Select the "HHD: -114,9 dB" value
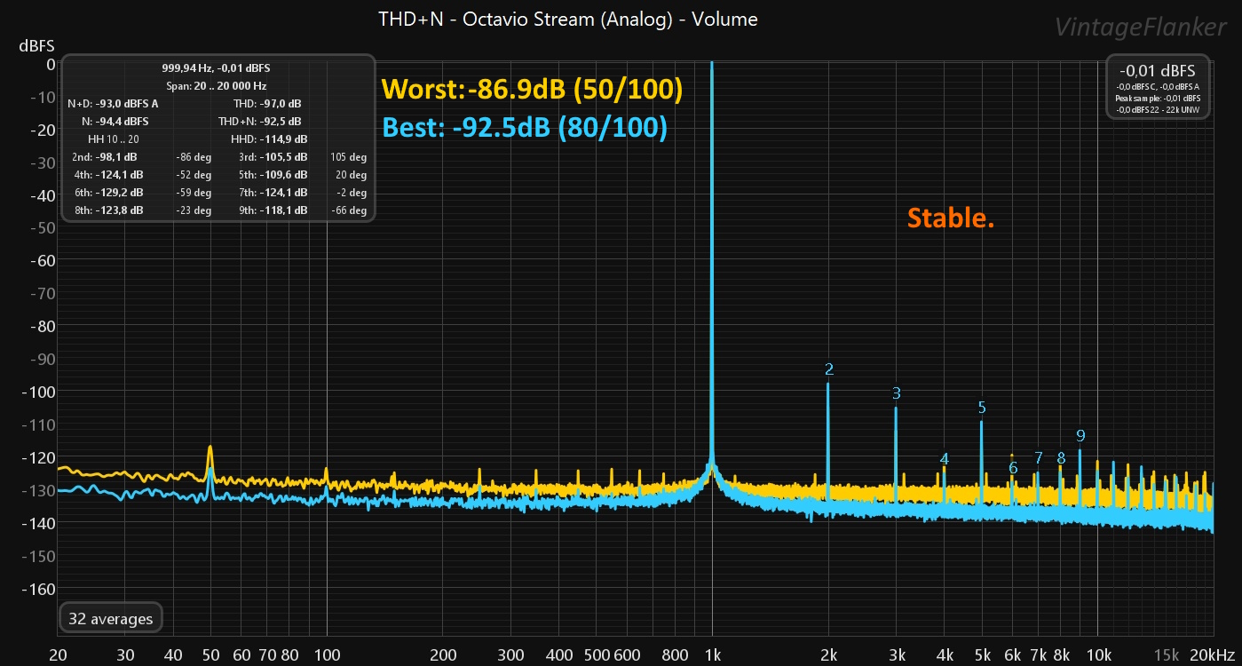 (x=269, y=139)
